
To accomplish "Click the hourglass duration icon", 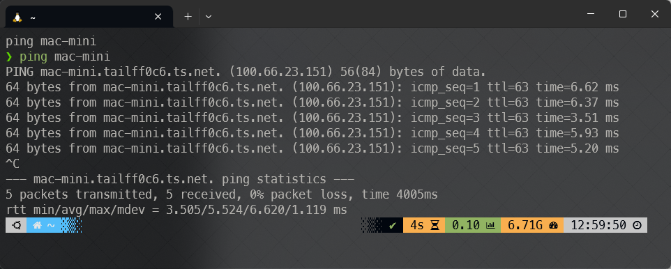I will coord(435,225).
